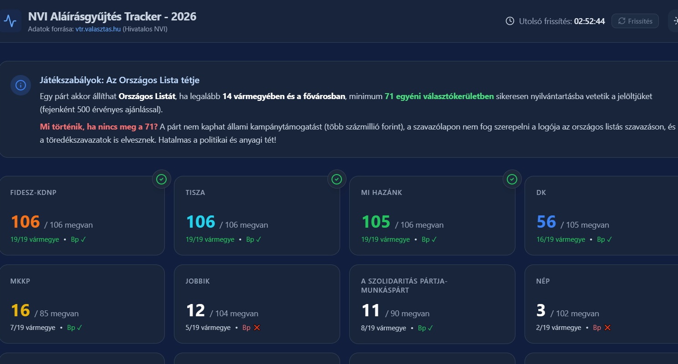Click the info icon in the Játékszabályok panel
The height and width of the screenshot is (364, 678).
pyautogui.click(x=20, y=85)
